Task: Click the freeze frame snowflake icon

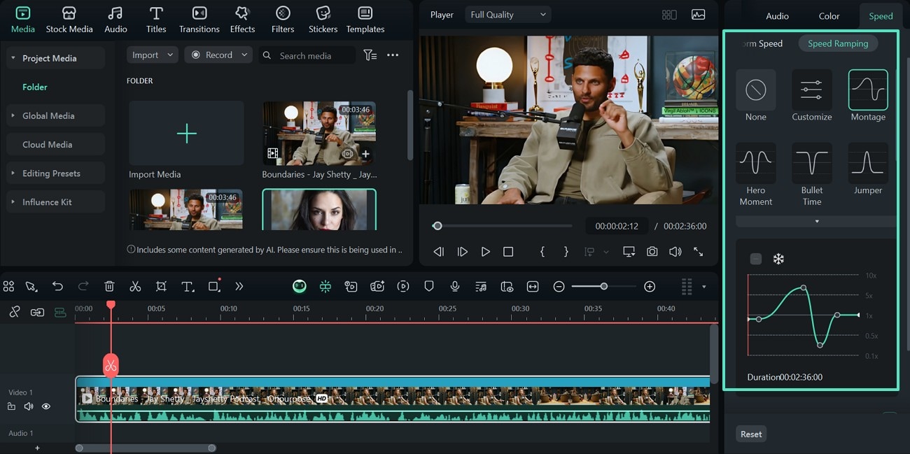Action: click(x=778, y=259)
